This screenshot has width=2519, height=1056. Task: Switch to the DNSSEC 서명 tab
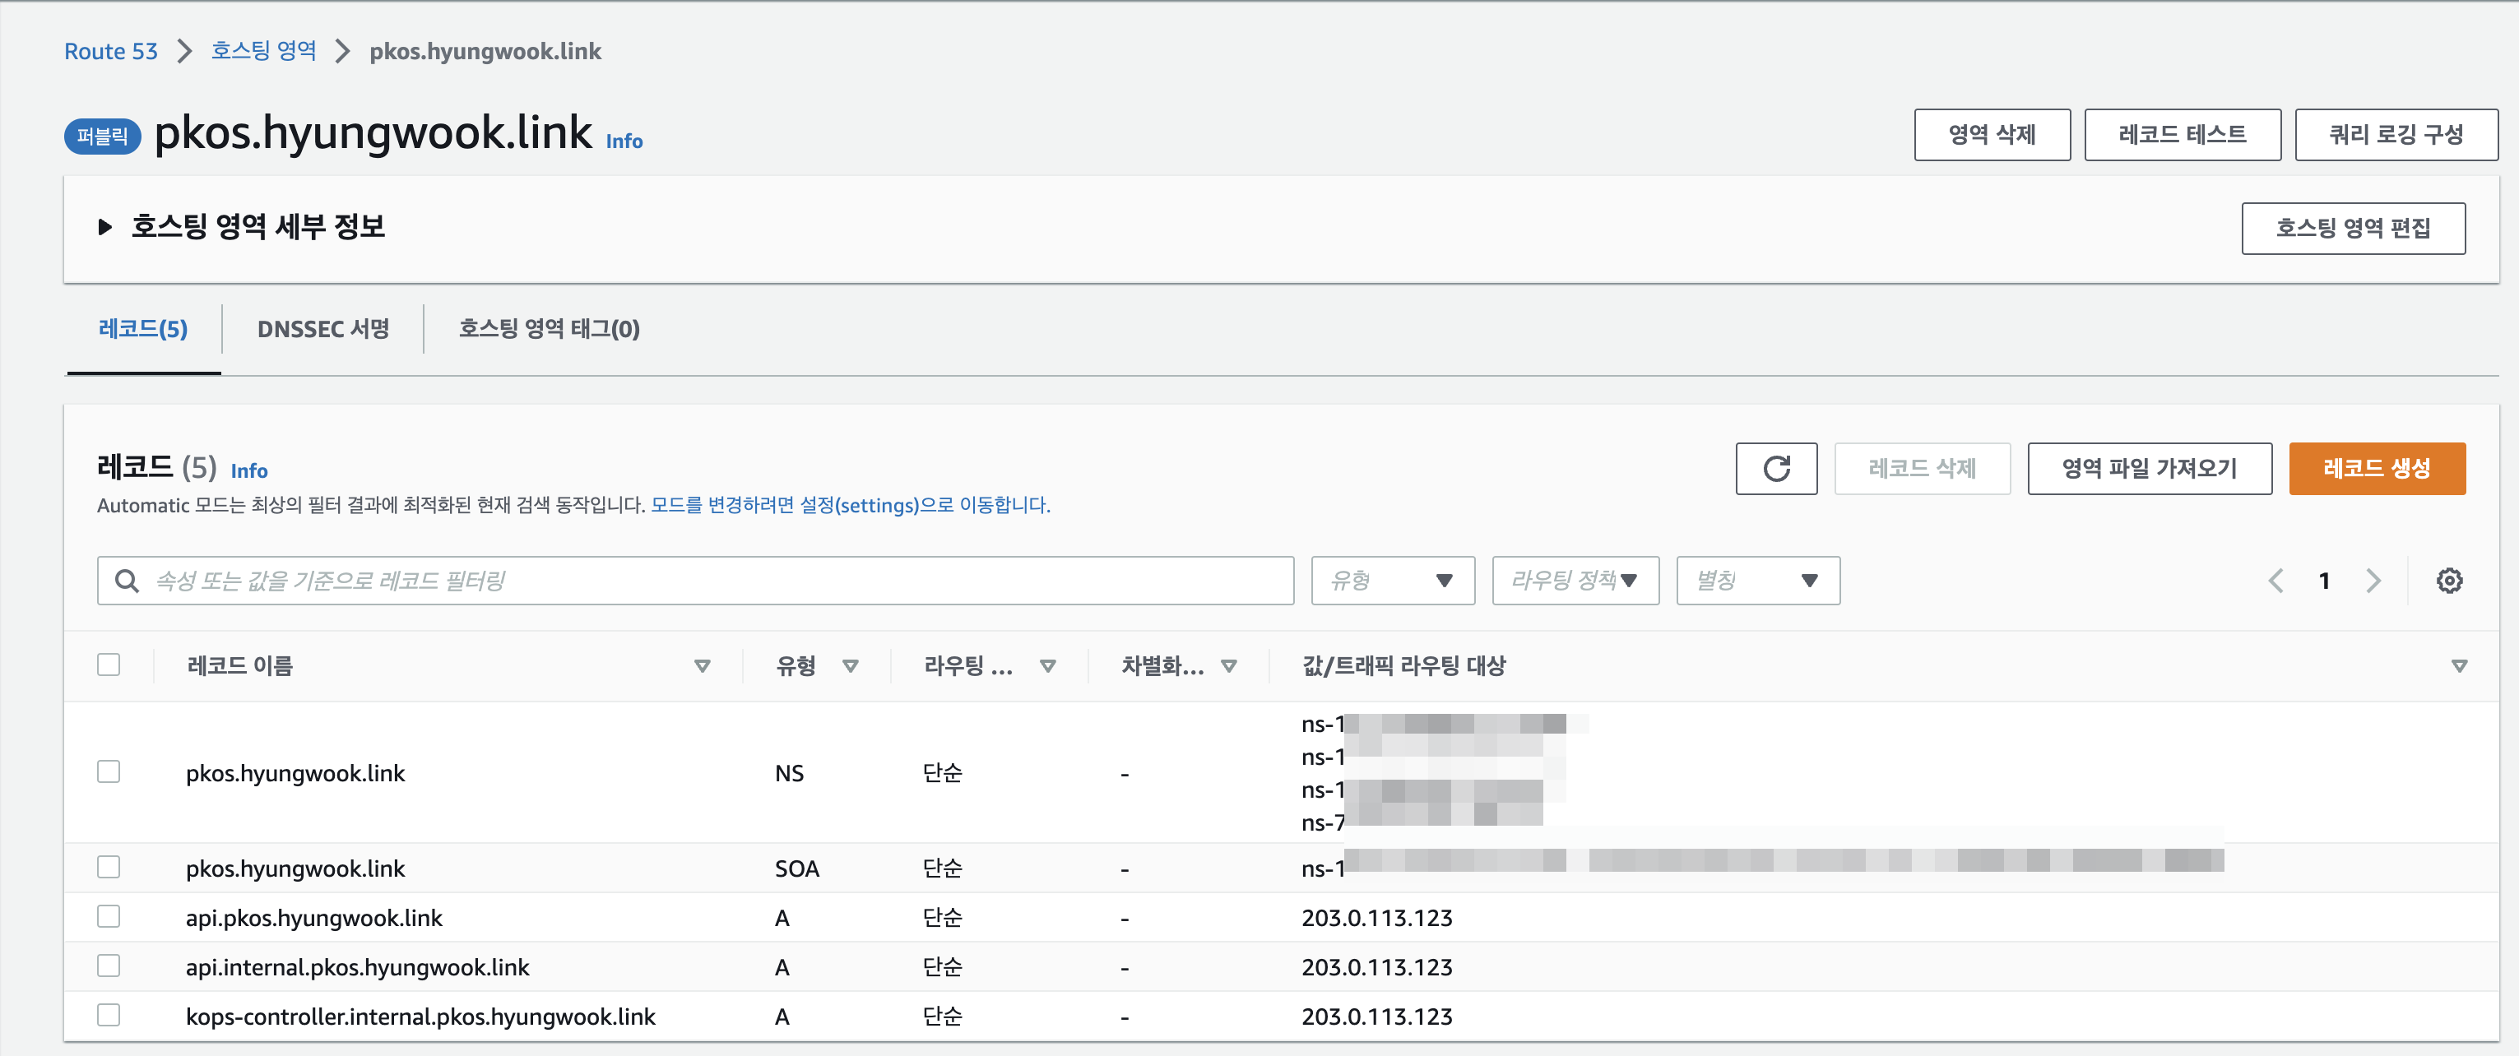click(322, 328)
